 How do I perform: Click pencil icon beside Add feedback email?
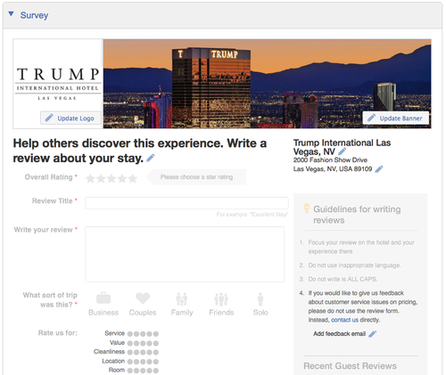point(372,334)
